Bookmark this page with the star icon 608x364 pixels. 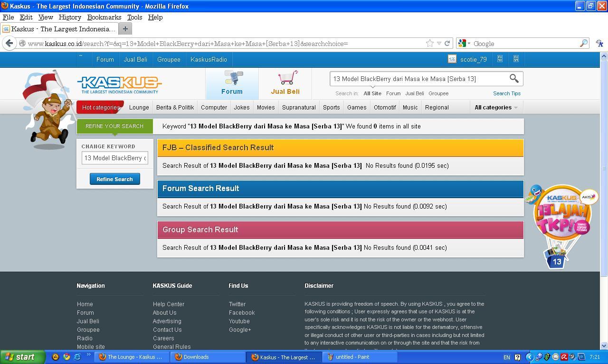click(430, 43)
